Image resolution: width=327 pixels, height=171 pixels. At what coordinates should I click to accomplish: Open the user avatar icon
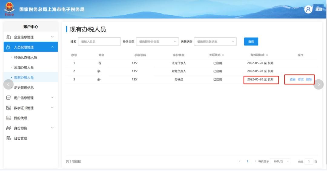coord(308,9)
